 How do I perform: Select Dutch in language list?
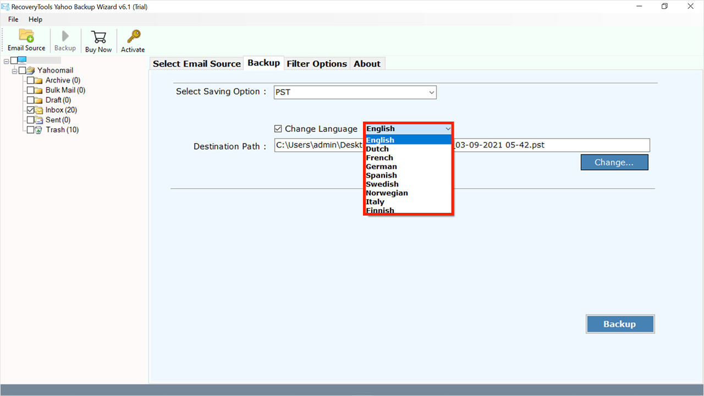(408, 149)
